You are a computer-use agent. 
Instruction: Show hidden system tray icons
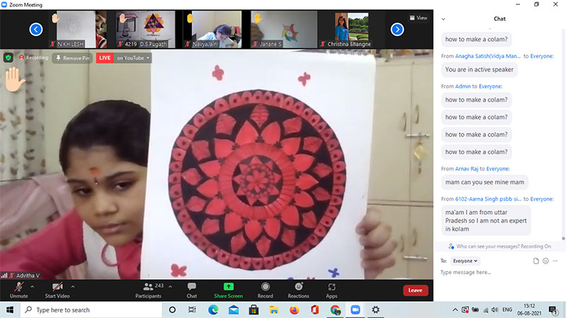pyautogui.click(x=455, y=310)
